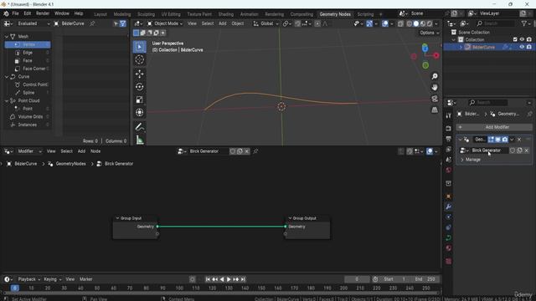Open the Render menu

[x=43, y=13]
